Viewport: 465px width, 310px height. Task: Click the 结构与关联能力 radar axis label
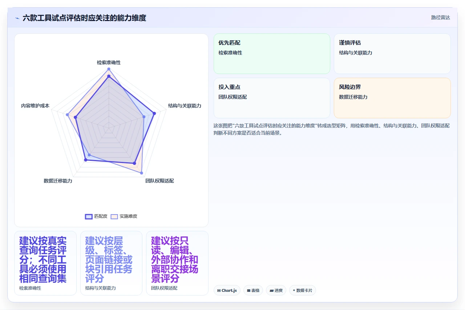(x=185, y=106)
